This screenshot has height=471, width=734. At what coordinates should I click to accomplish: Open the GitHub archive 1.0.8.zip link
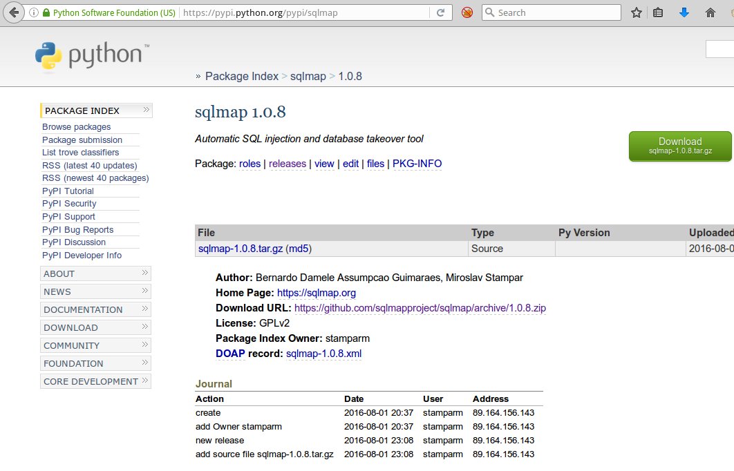click(x=420, y=308)
